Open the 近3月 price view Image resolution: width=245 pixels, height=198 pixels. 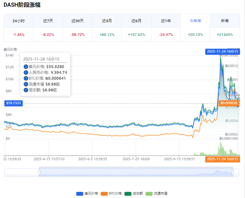pyautogui.click(x=107, y=20)
